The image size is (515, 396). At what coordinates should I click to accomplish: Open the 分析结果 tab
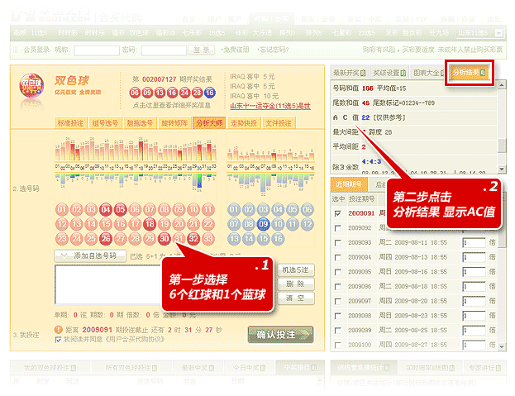pyautogui.click(x=469, y=73)
